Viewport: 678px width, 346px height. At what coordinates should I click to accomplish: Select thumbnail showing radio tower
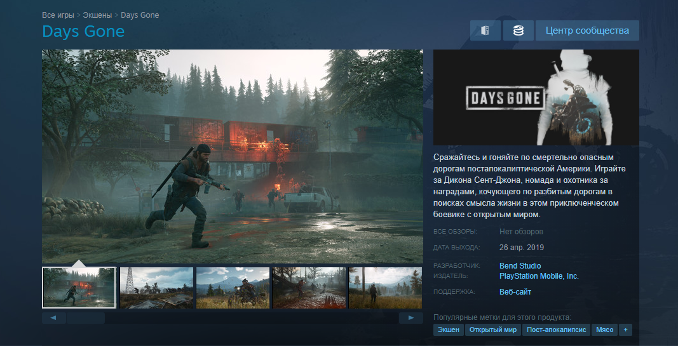[156, 288]
